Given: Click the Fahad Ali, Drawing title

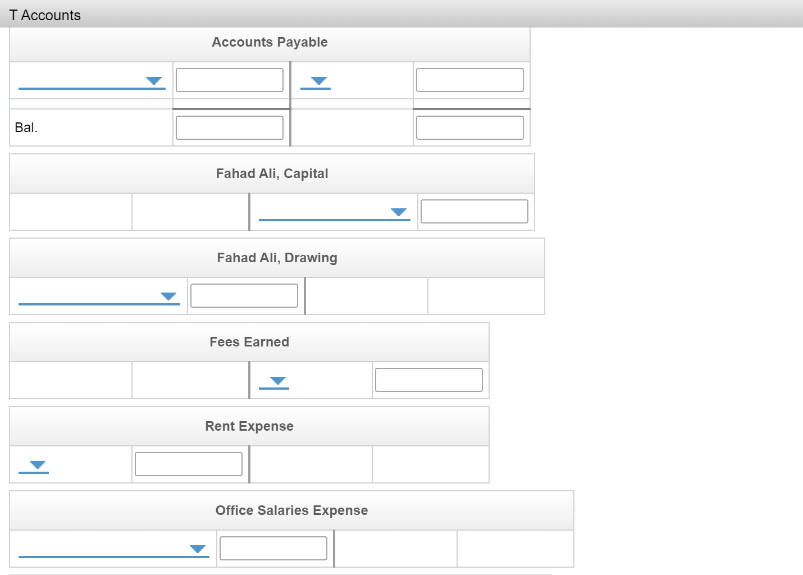Looking at the screenshot, I should click(x=277, y=258).
